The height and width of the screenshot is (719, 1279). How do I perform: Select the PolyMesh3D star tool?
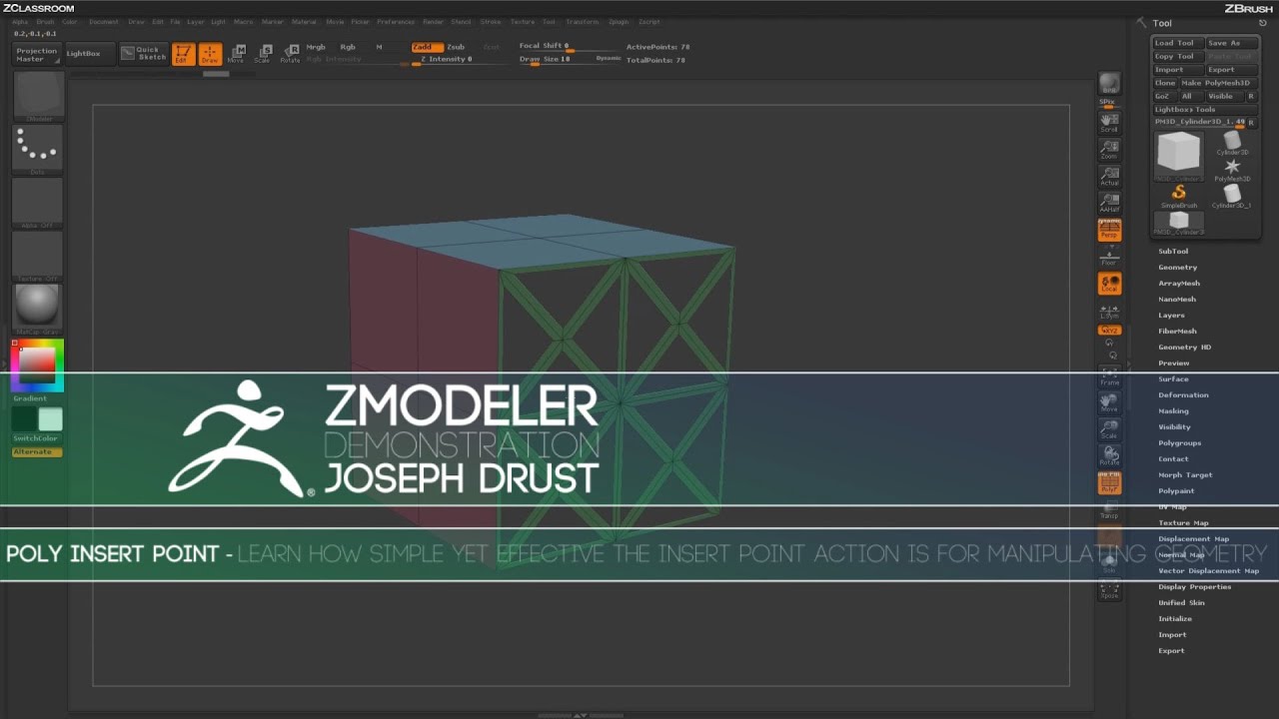[x=1232, y=170]
